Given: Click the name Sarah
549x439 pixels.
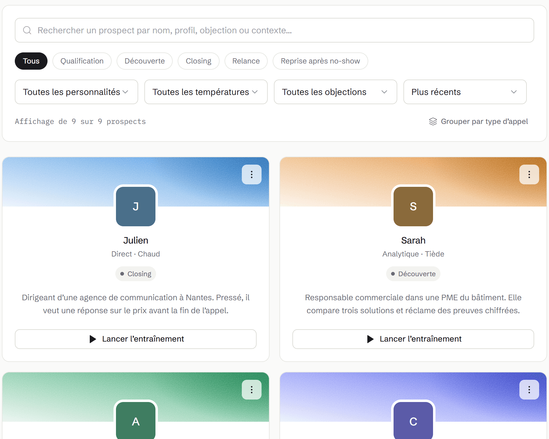Looking at the screenshot, I should [413, 240].
